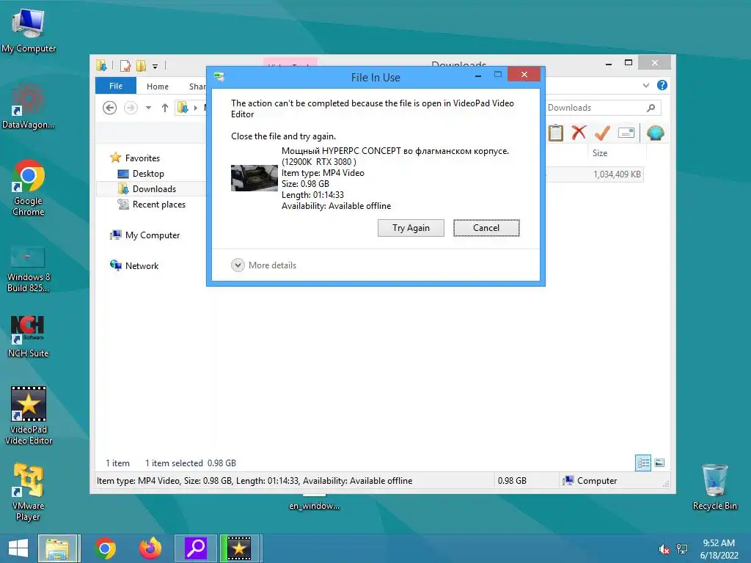
Task: Click '1 item selected 0.98 GB' status text
Action: coord(191,463)
